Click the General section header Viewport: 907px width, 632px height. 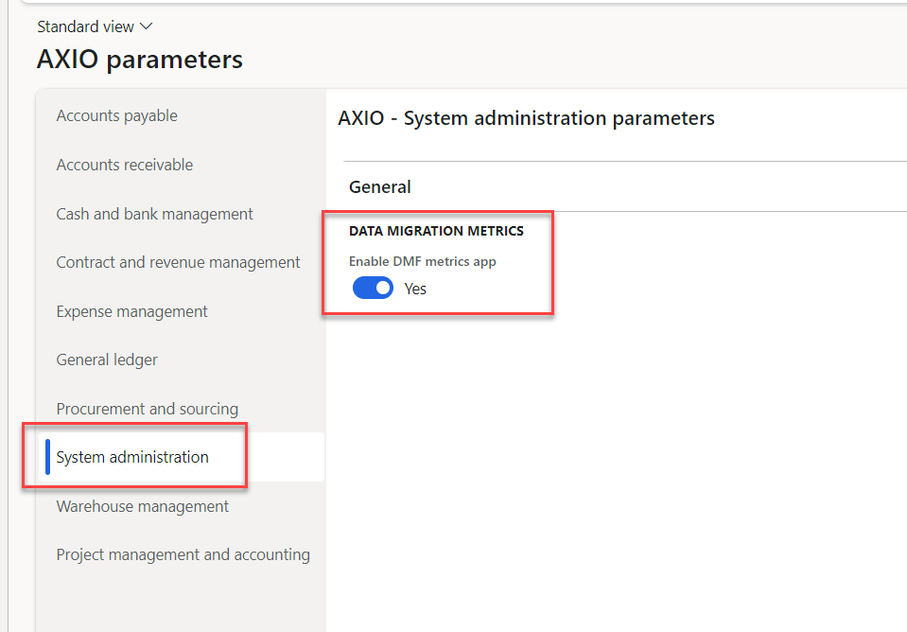pos(379,186)
